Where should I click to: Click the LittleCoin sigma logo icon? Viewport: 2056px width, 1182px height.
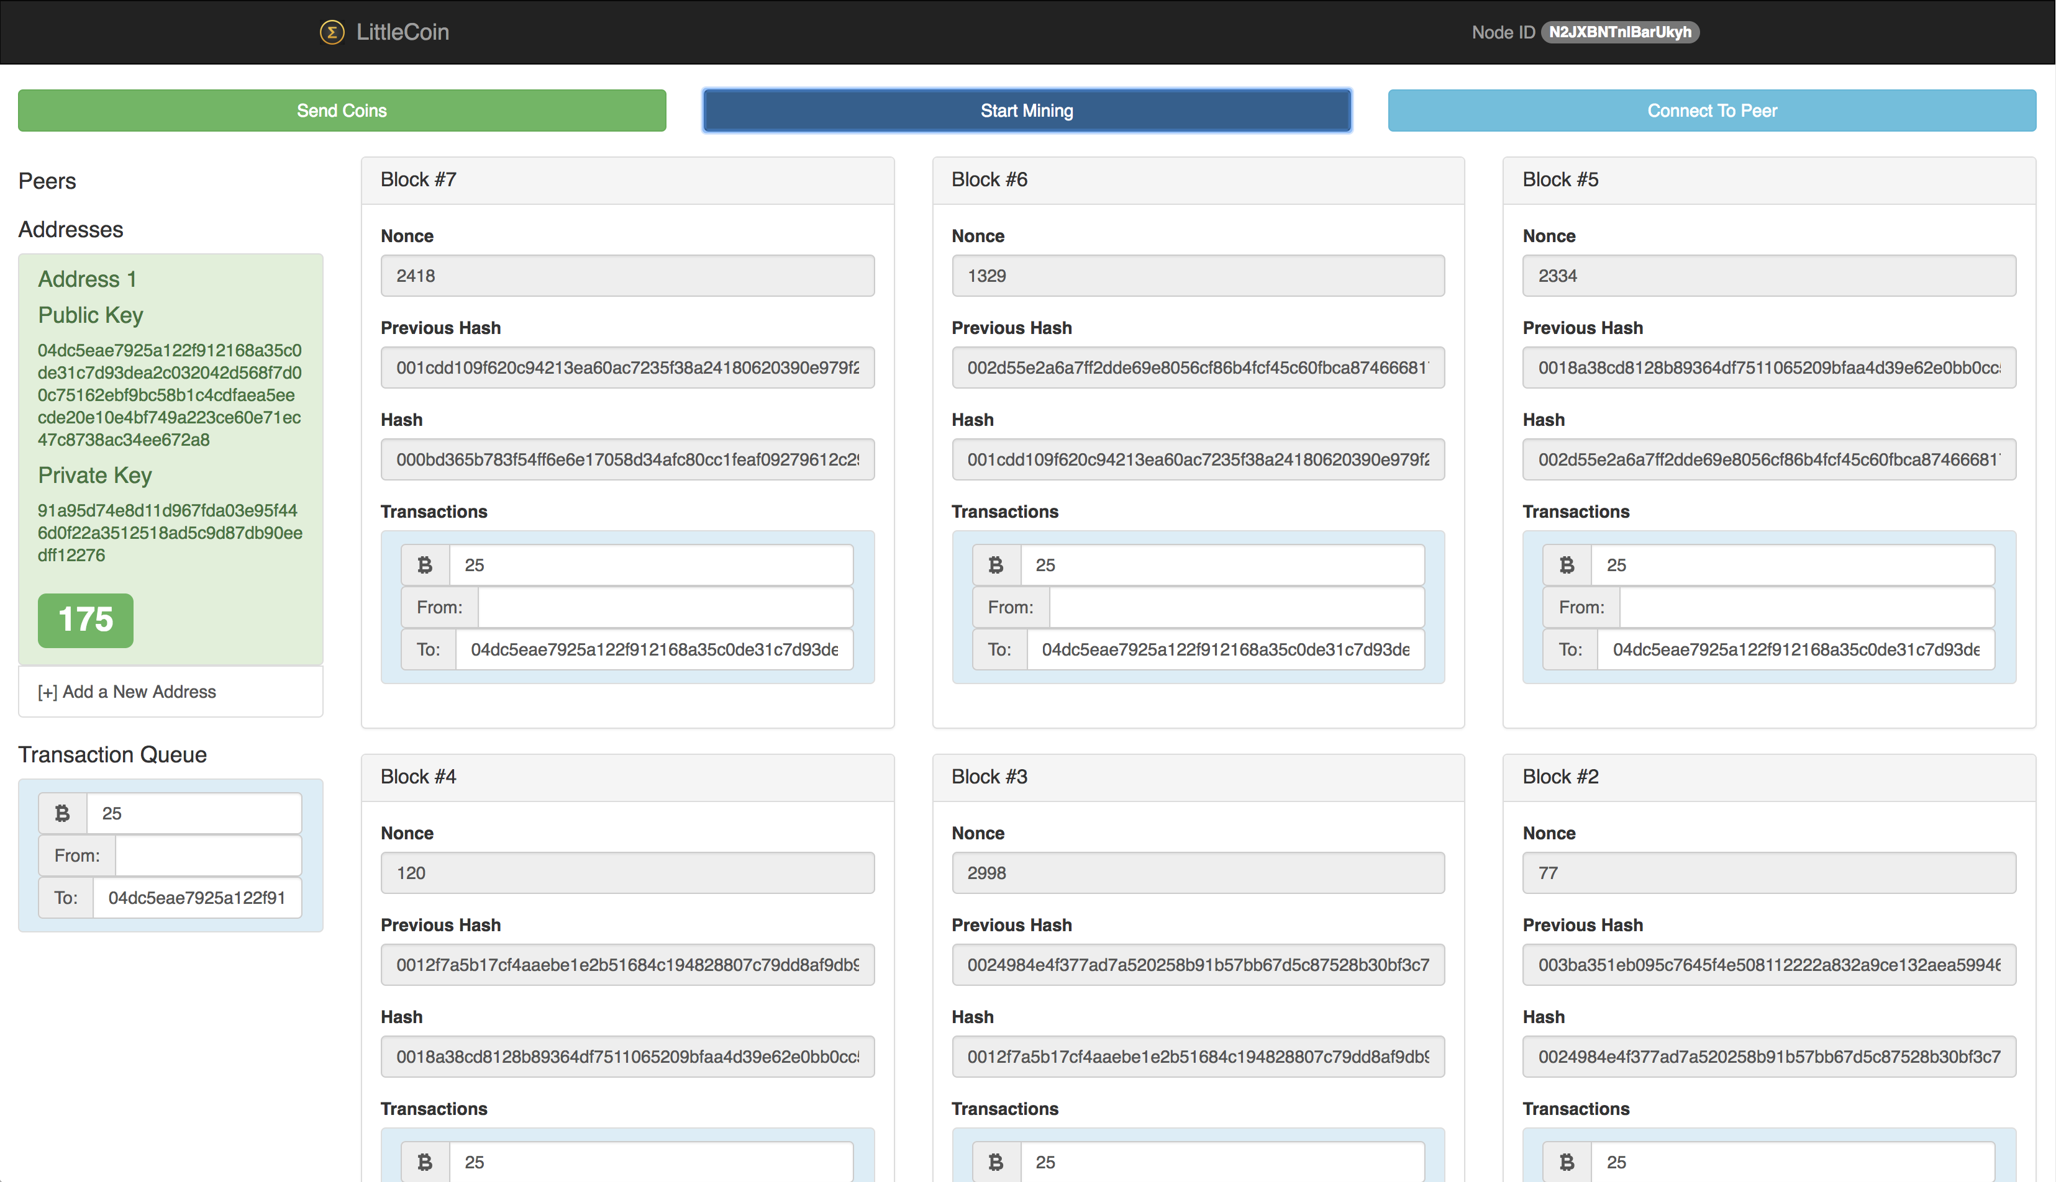point(331,32)
